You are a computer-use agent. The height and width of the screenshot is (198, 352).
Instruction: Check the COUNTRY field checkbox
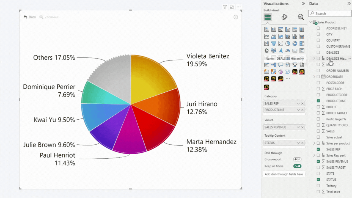pyautogui.click(x=318, y=40)
